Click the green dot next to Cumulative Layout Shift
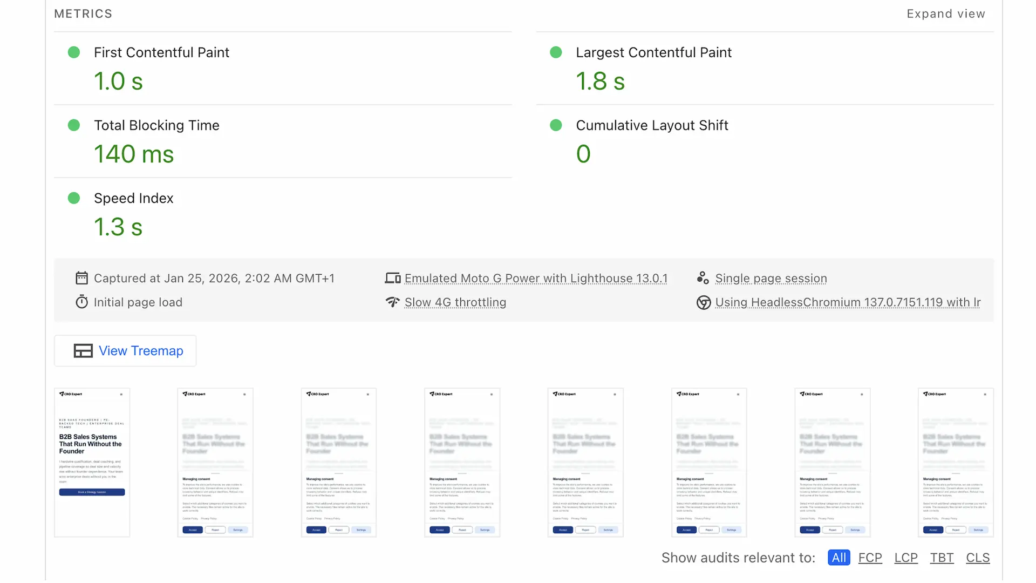This screenshot has width=1036, height=583. click(556, 125)
